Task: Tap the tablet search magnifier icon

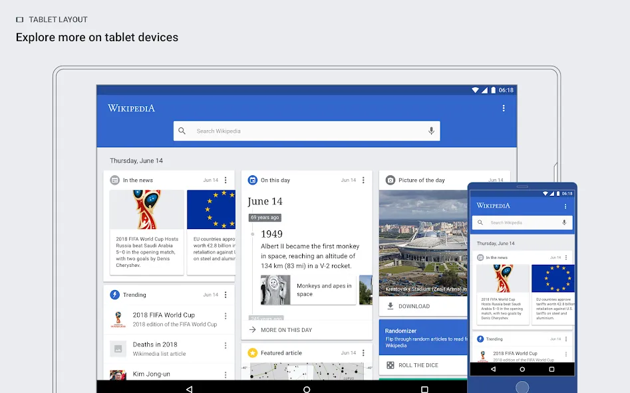Action: pyautogui.click(x=182, y=131)
